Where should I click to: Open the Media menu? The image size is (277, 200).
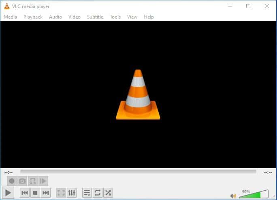[x=10, y=17]
